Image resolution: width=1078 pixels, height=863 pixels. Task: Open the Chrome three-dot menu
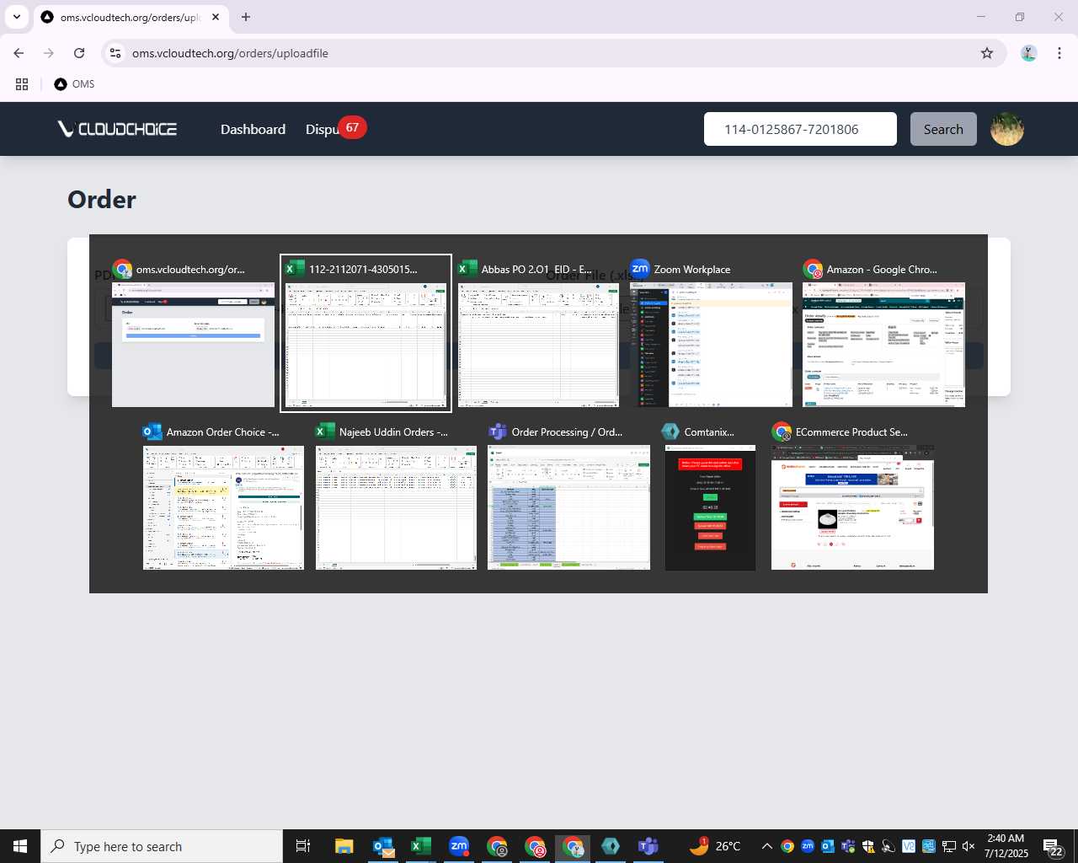(x=1059, y=53)
